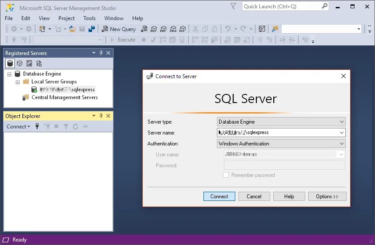The height and width of the screenshot is (245, 375).
Task: Select Reporting Services icon in Registered Servers
Action: (x=29, y=63)
